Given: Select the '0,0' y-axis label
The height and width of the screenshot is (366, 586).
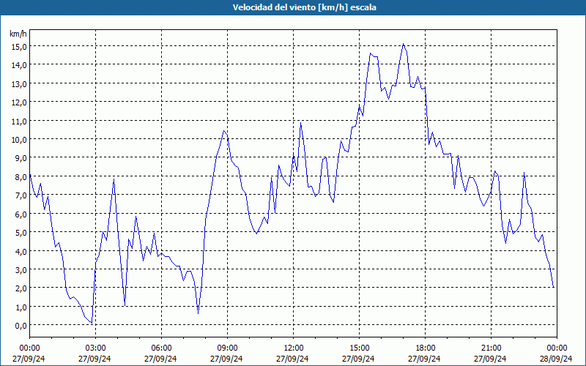Looking at the screenshot, I should [21, 325].
